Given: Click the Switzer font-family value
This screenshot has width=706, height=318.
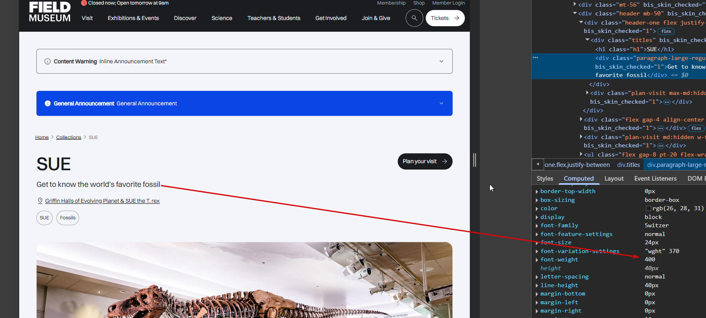Looking at the screenshot, I should [x=657, y=226].
